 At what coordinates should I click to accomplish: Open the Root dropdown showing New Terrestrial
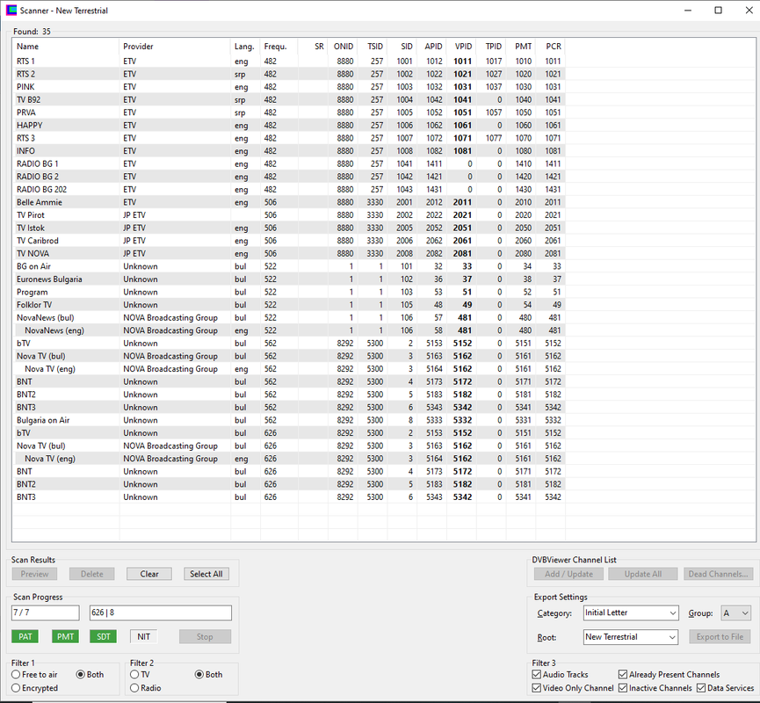click(x=631, y=637)
